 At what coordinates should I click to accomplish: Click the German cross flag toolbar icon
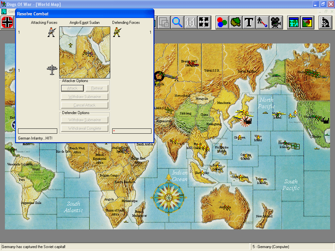pos(7,22)
